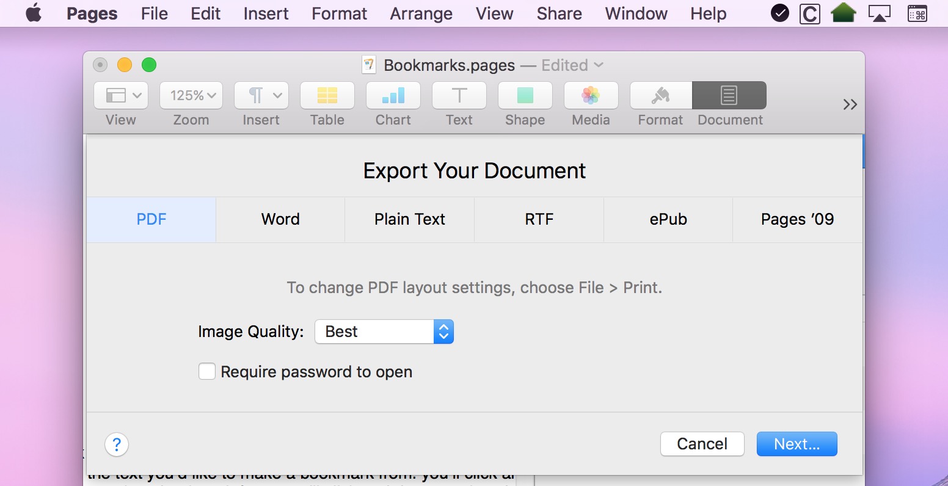Click the Media toolbar icon
948x486 pixels.
click(591, 95)
